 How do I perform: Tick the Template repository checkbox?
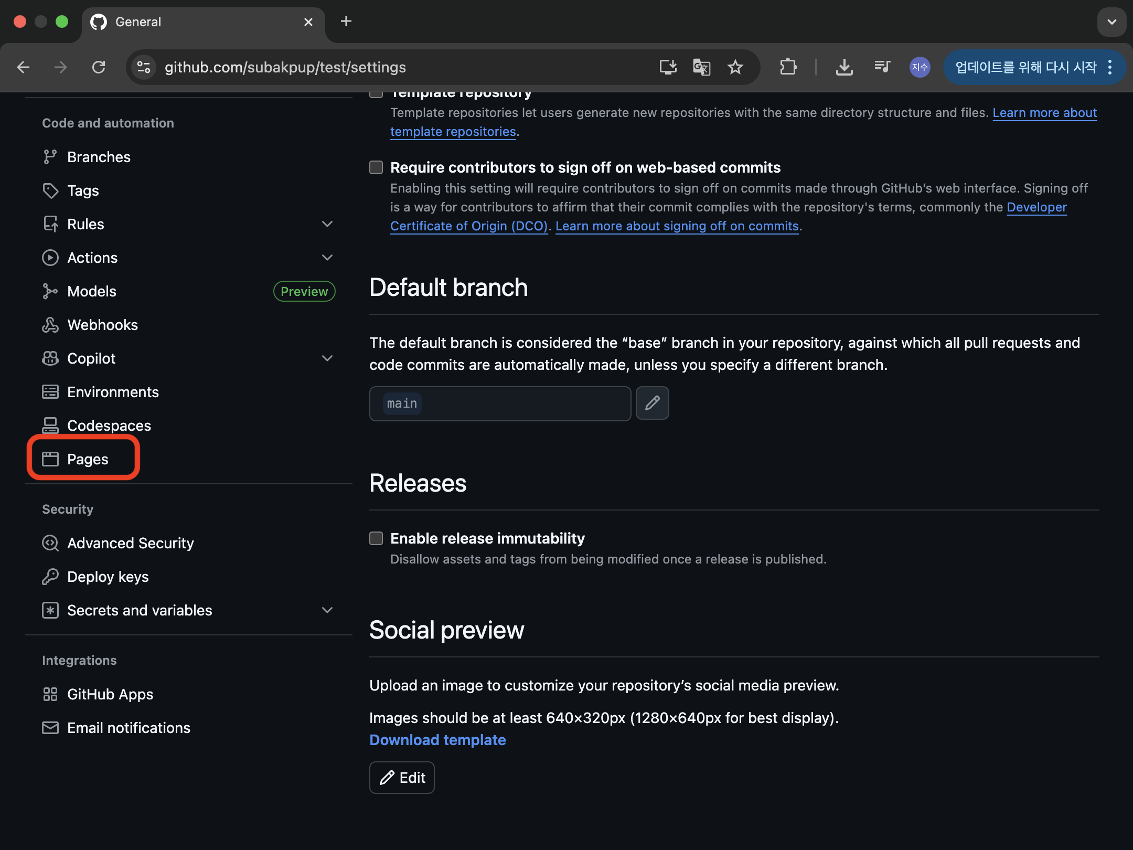[x=376, y=94]
